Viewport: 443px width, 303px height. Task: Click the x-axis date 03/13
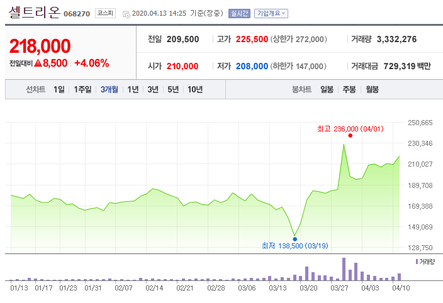point(278,288)
